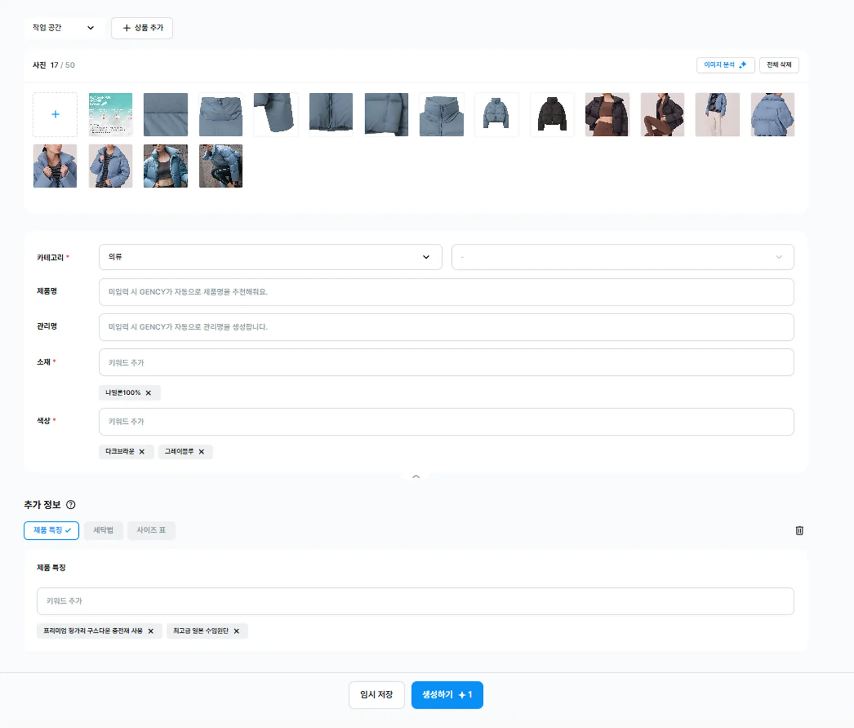Select the jacket sleeve closeup thumbnail
Screen dimensions: 854x728
(x=276, y=115)
